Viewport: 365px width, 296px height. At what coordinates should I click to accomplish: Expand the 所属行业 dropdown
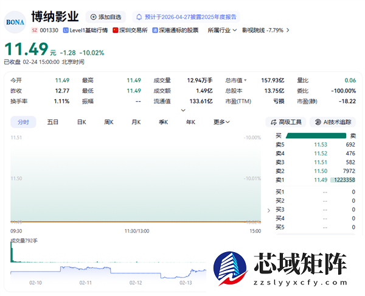(x=222, y=30)
